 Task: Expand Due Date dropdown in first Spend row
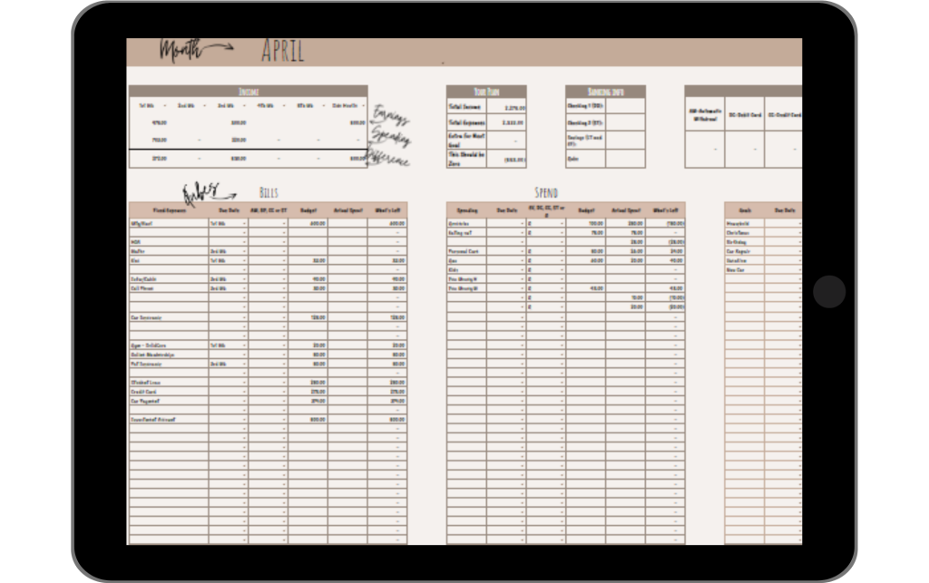(x=523, y=223)
